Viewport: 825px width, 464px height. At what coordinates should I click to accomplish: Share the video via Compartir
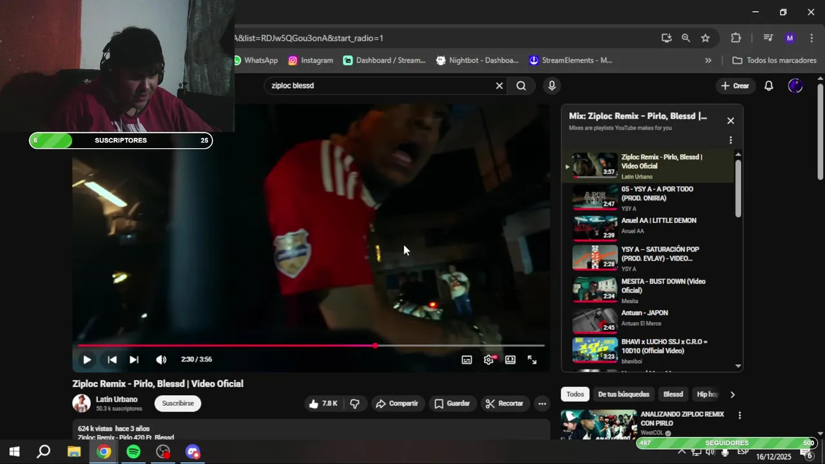[397, 403]
